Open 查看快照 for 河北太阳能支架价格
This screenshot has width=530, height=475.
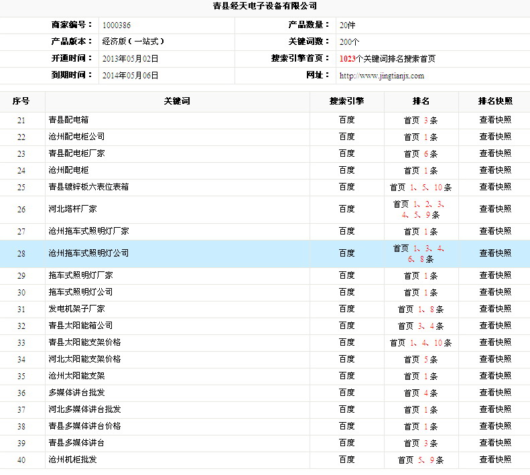(x=495, y=359)
